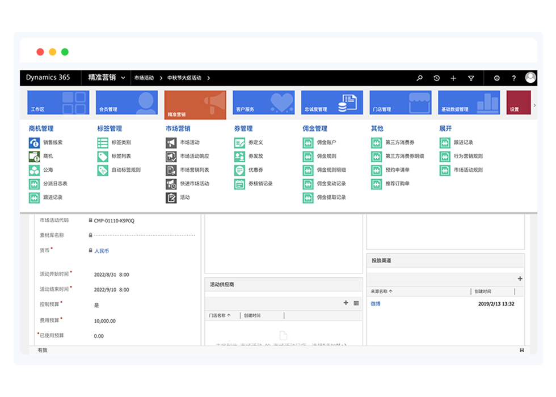This screenshot has height=397, width=556.
Task: Expand the 精准营销 module dropdown chevron
Action: (x=123, y=78)
